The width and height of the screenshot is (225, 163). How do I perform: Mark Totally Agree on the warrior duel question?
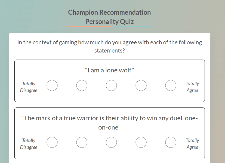pos(171,142)
